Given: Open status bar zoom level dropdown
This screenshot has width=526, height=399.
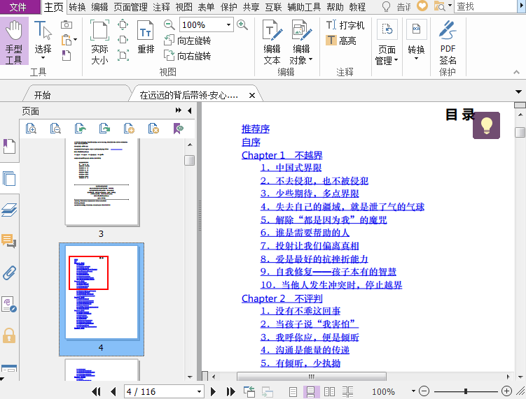Looking at the screenshot, I should [413, 391].
